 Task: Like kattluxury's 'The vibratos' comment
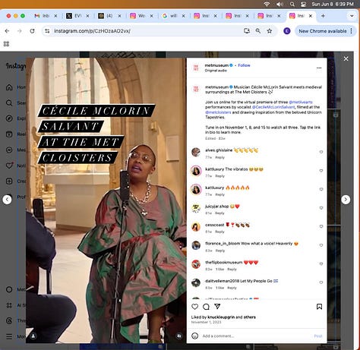(321, 171)
